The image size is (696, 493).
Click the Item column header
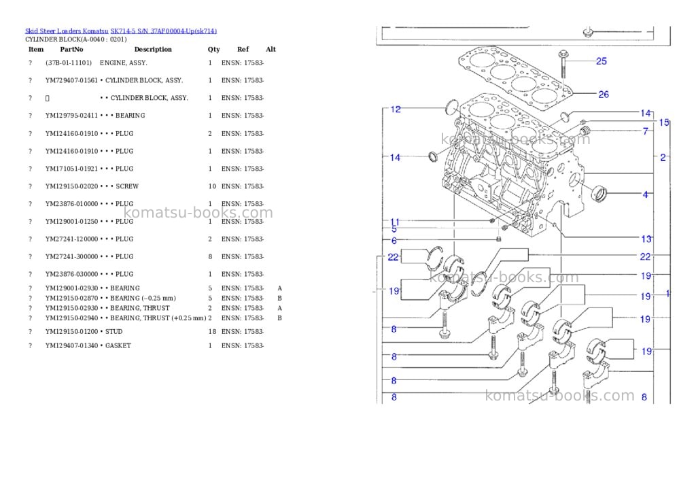pos(36,49)
